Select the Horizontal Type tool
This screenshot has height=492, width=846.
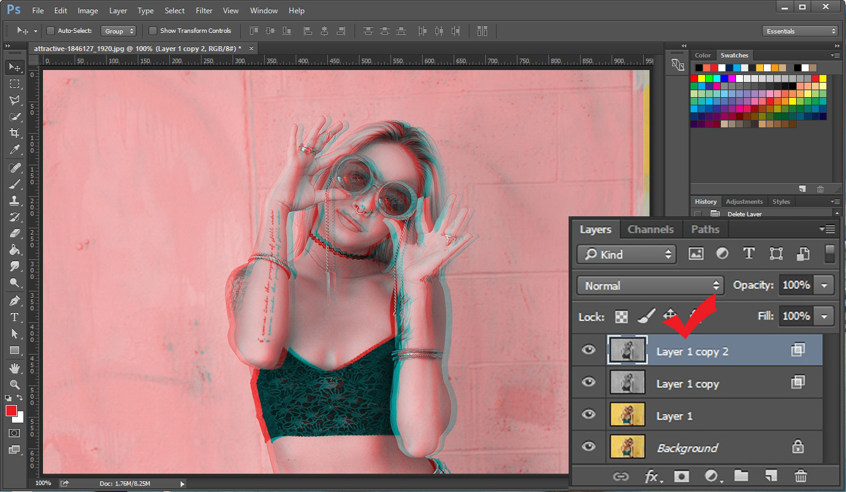coord(15,317)
